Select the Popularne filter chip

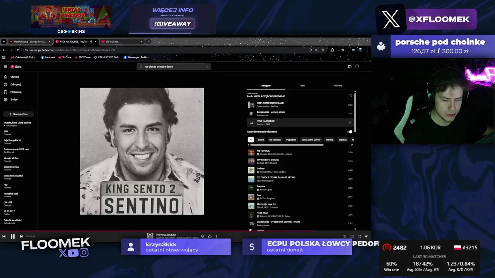tap(291, 140)
